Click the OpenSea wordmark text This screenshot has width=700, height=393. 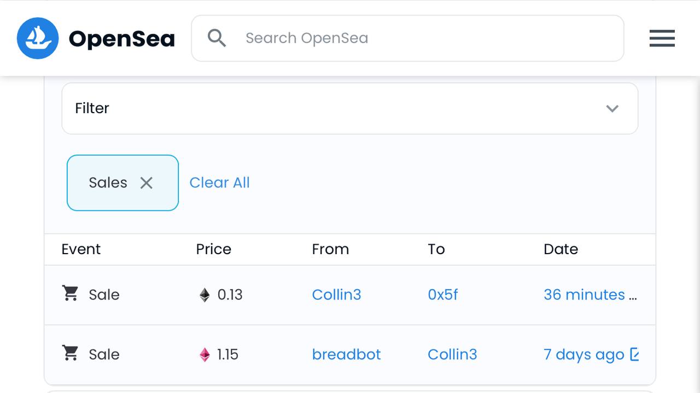[121, 39]
